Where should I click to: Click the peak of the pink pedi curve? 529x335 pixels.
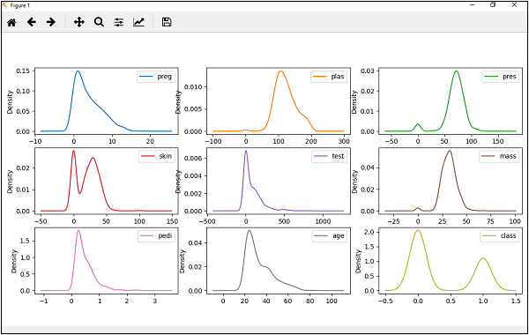tap(78, 230)
